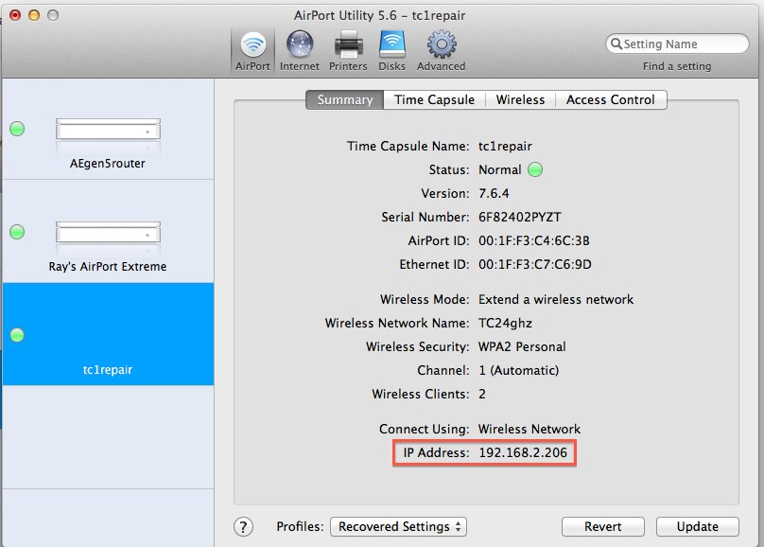Click the red close window button
764x547 pixels.
pyautogui.click(x=15, y=15)
